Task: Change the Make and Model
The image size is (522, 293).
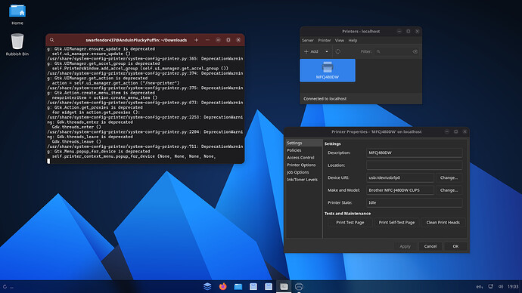Action: [x=449, y=190]
